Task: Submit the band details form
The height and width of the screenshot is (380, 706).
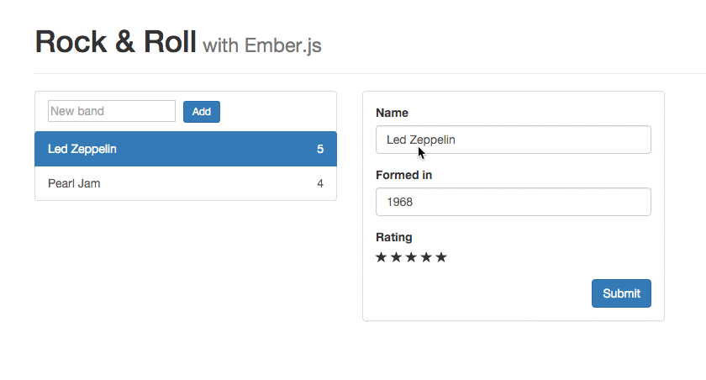Action: [621, 293]
